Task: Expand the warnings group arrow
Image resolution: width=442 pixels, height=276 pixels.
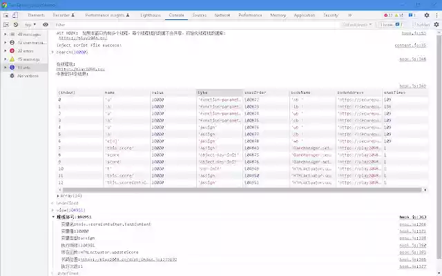Action: point(6,59)
